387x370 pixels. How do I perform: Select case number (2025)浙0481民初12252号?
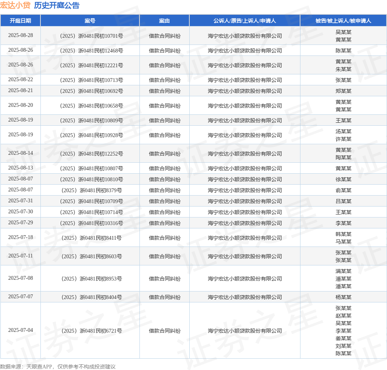[x=91, y=154]
